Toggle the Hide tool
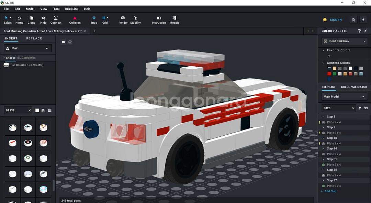Viewport: 371px width, 203px height. (x=43, y=20)
